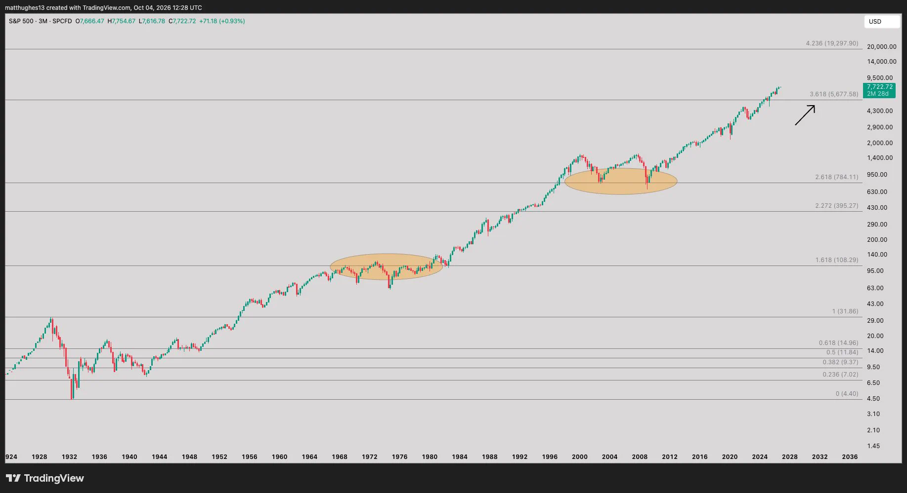907x493 pixels.
Task: Select the 1.618 (108.29) Fibonacci label
Action: click(x=837, y=260)
